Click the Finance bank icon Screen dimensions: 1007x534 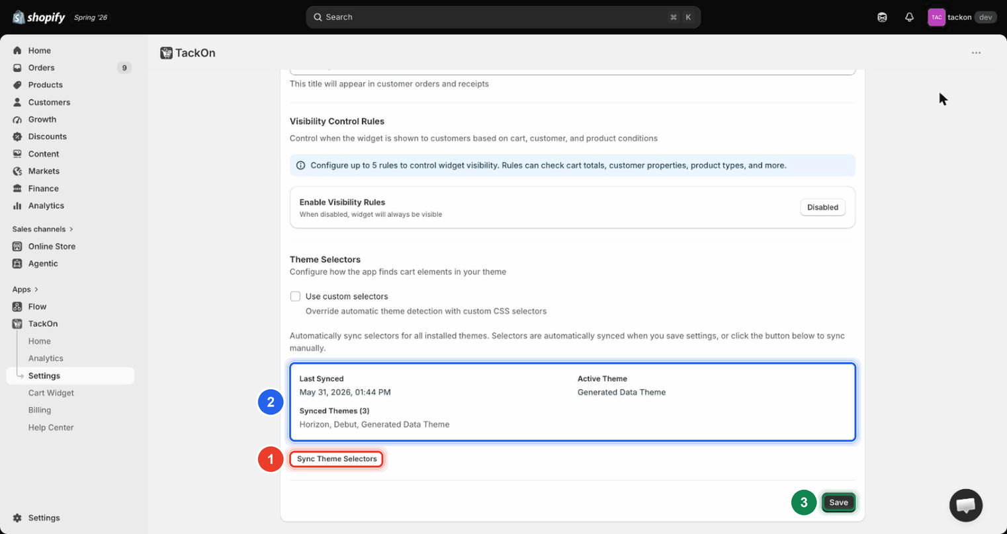pyautogui.click(x=17, y=188)
